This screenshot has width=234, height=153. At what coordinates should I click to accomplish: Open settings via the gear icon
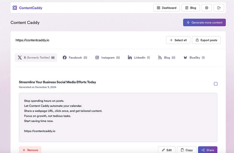[206, 8]
